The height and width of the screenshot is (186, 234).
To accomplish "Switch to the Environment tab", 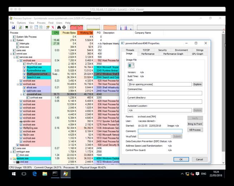I will pyautogui.click(x=181, y=50).
